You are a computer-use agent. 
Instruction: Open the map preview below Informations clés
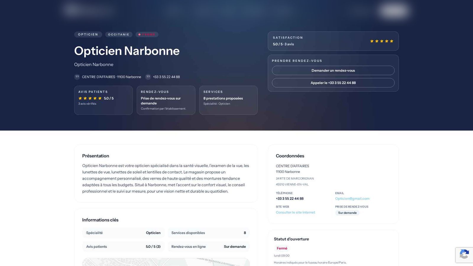pos(166,262)
